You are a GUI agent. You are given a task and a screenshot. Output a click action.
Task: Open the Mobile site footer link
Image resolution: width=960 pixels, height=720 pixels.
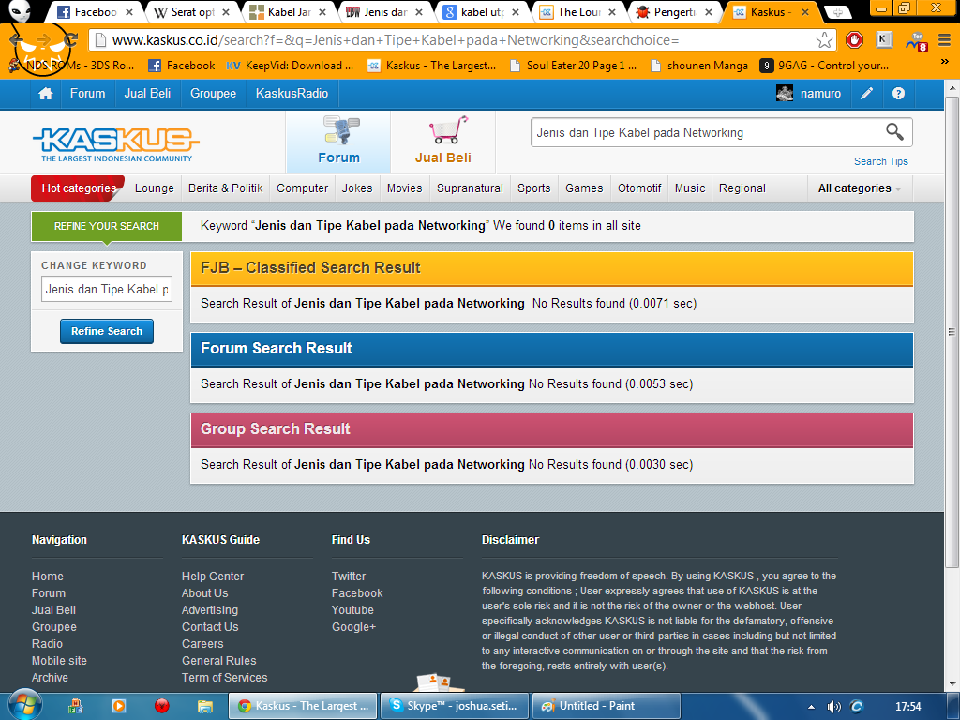tap(59, 661)
